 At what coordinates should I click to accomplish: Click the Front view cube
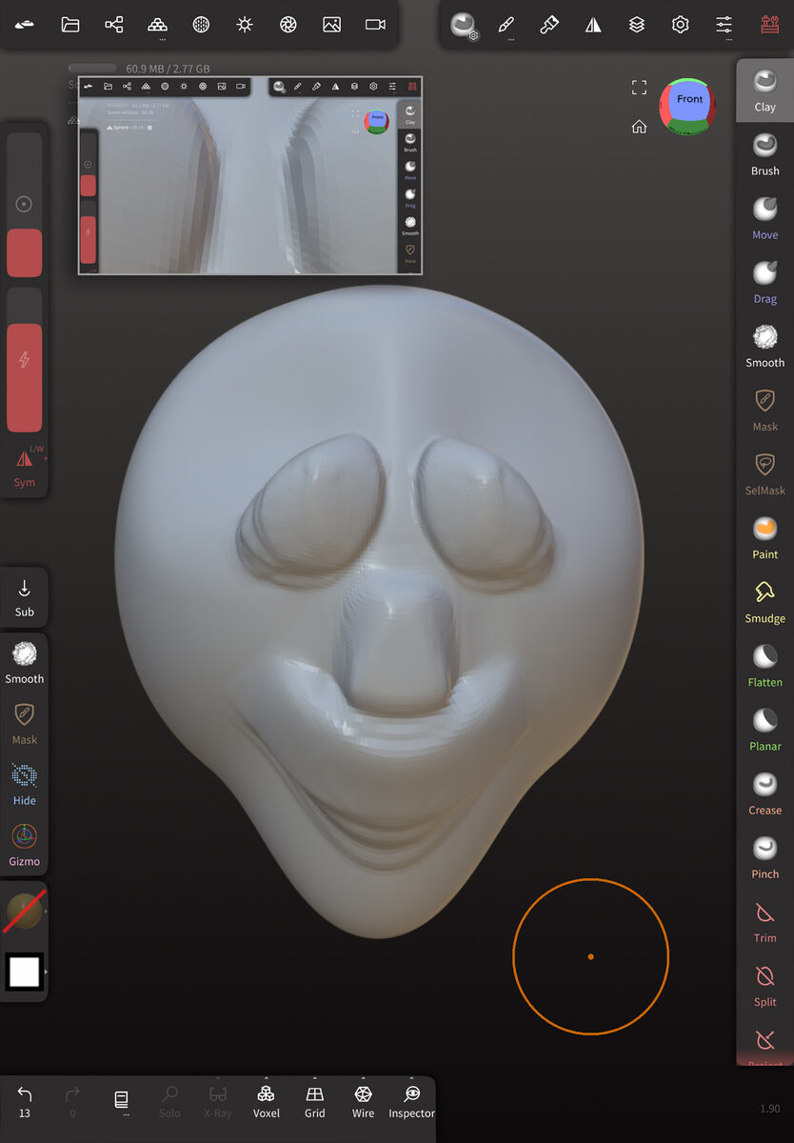point(689,106)
